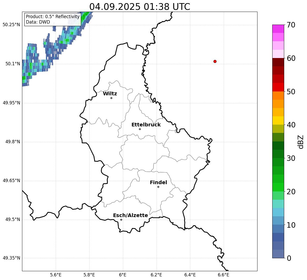Click the Data: DWD text
The height and width of the screenshot is (280, 307).
(38, 22)
